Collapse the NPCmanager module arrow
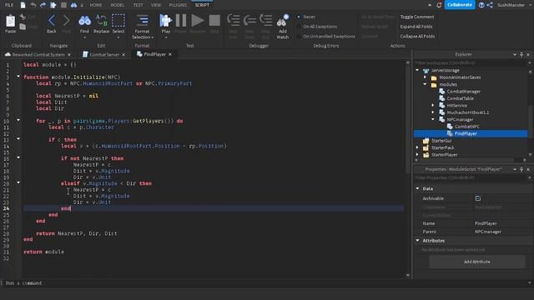This screenshot has width=534, height=300. click(433, 119)
